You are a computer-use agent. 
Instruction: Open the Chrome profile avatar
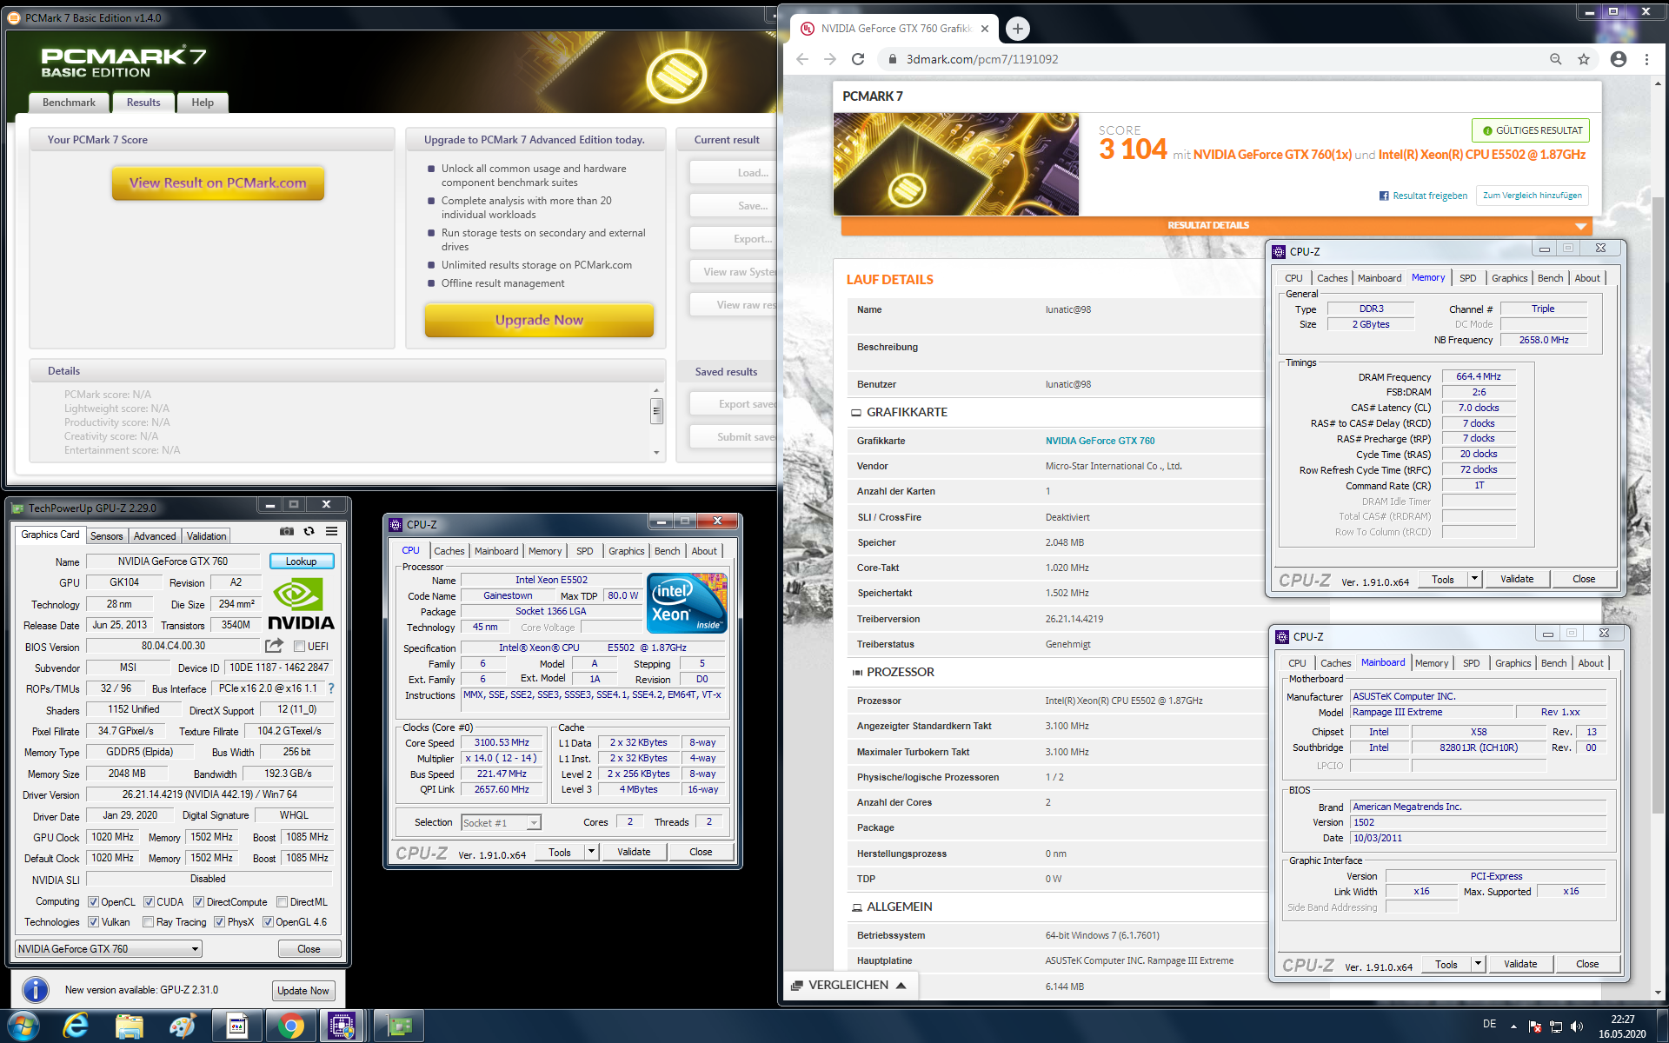pos(1619,59)
